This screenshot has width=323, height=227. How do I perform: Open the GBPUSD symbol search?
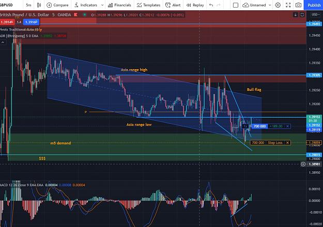pos(6,5)
